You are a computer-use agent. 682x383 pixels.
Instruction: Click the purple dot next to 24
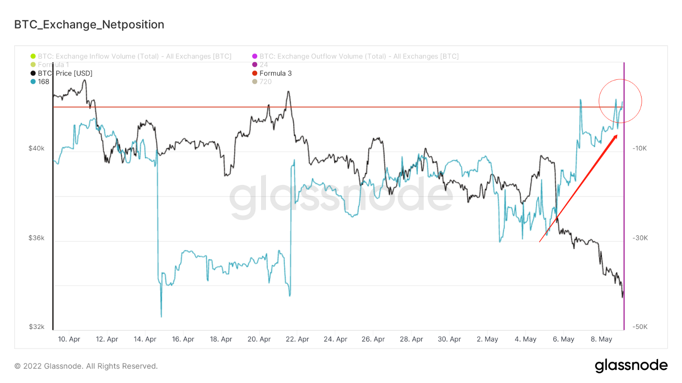coord(255,65)
